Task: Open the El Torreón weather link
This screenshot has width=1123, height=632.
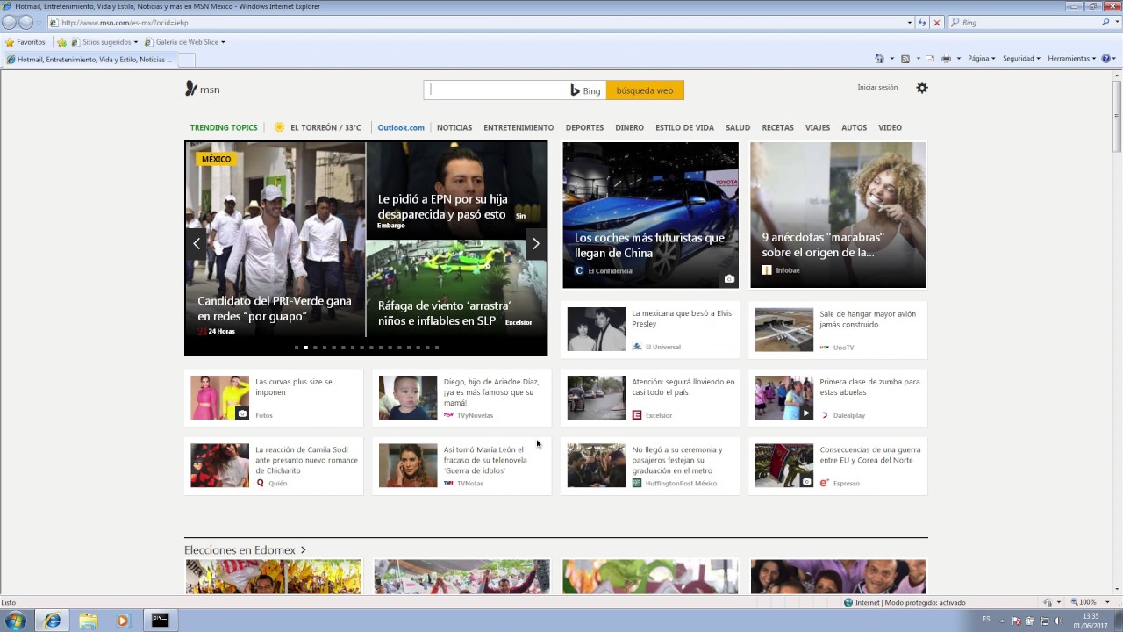Action: 325,127
